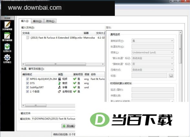The height and width of the screenshot is (137, 190).
Task: Click the input files horizontal scrollbar thumb
Action: pos(55,64)
